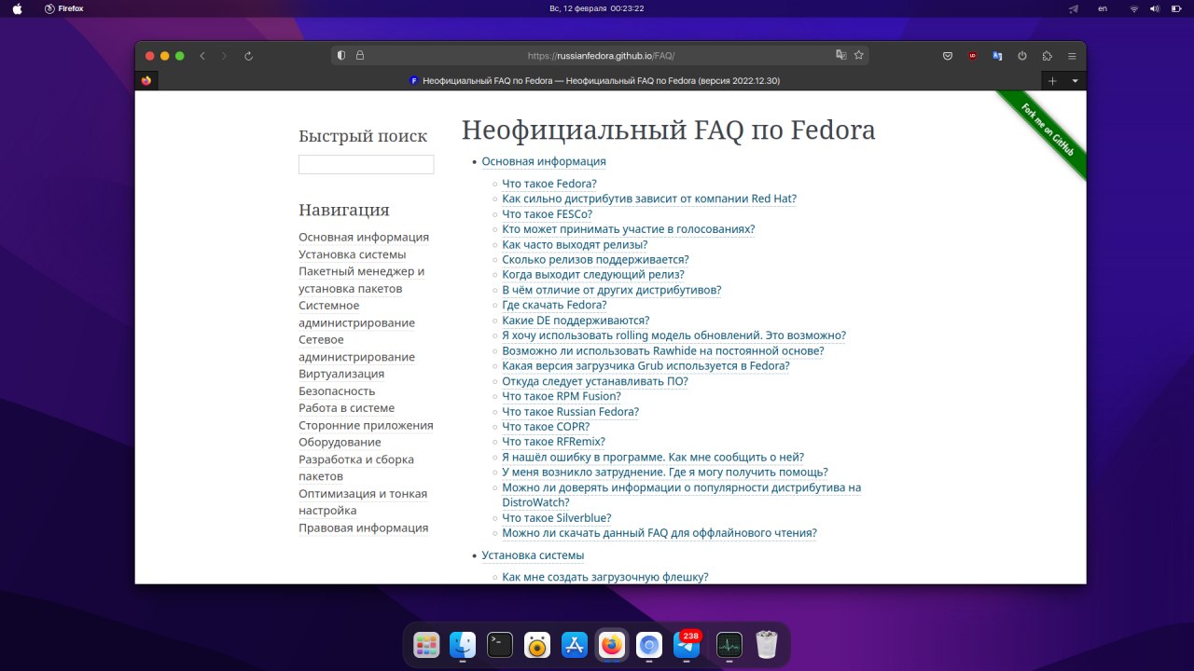
Task: Open sidebar link Установка системы
Action: coord(352,254)
